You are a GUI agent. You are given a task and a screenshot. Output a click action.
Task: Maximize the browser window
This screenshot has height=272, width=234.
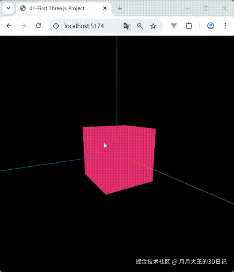point(206,8)
